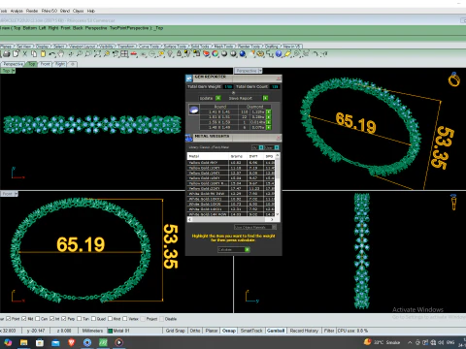
Task: Click the Print icon in the toolbar
Action: click(7, 54)
